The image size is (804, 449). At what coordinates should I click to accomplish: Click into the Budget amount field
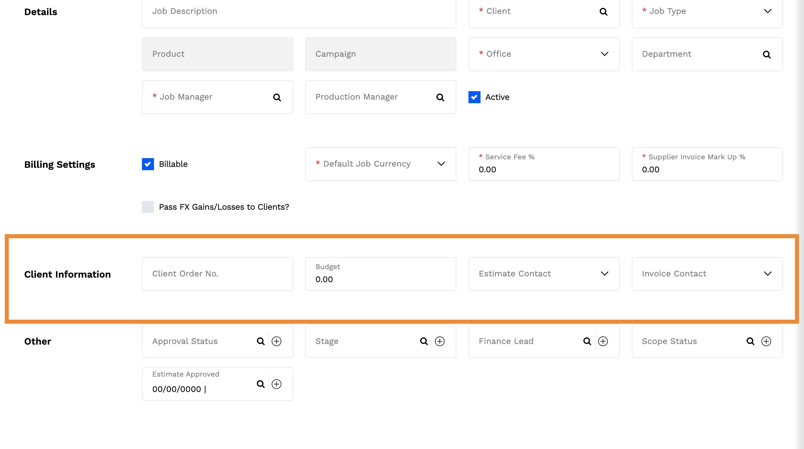click(x=380, y=279)
